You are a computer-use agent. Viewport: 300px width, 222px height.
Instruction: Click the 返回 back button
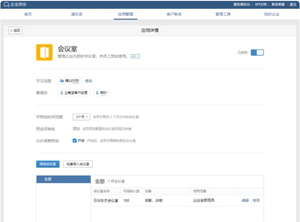(x=15, y=30)
